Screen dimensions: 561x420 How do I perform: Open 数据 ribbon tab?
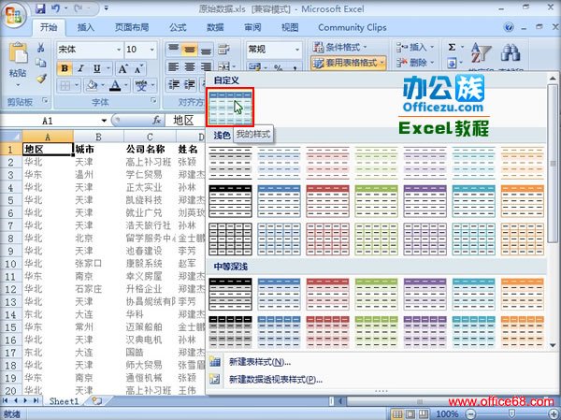tap(215, 27)
